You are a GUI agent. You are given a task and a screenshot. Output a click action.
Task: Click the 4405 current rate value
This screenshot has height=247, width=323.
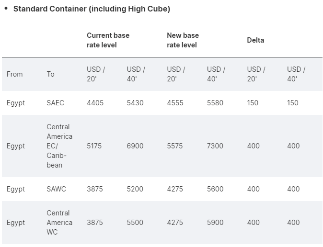click(95, 103)
